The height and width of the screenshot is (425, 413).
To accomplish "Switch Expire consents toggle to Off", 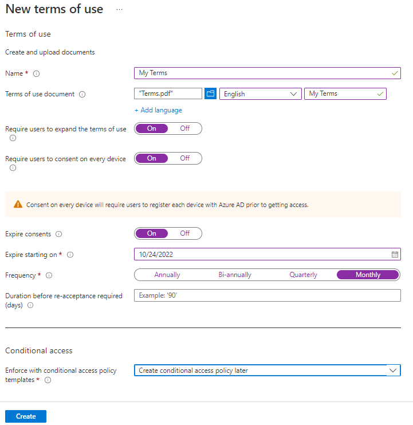I will tap(184, 233).
